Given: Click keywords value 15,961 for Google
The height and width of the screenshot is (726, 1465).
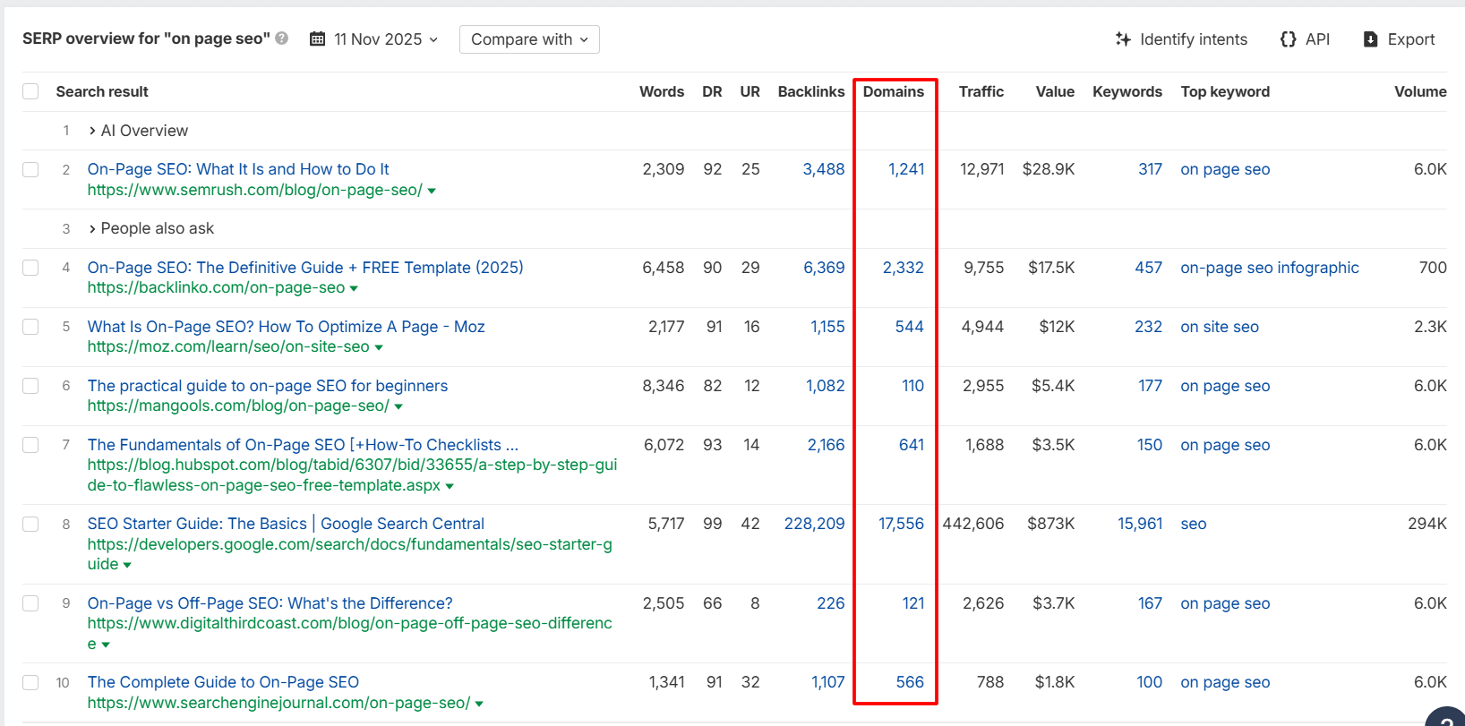Looking at the screenshot, I should [x=1140, y=524].
